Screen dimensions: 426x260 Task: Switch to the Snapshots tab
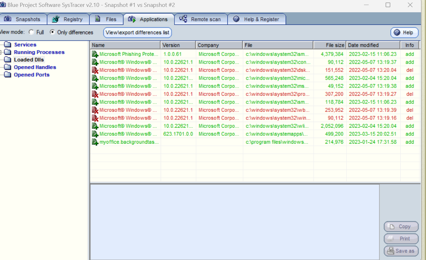click(23, 19)
